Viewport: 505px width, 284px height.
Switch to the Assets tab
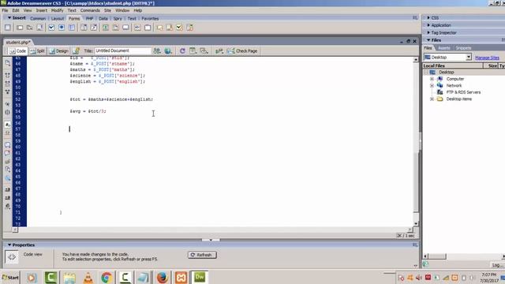tap(443, 48)
